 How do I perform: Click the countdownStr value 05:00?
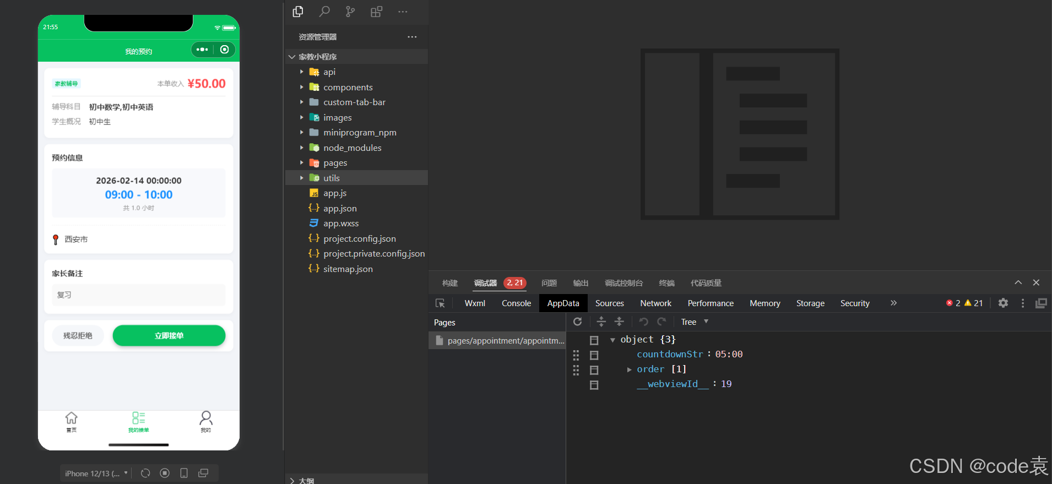point(729,354)
